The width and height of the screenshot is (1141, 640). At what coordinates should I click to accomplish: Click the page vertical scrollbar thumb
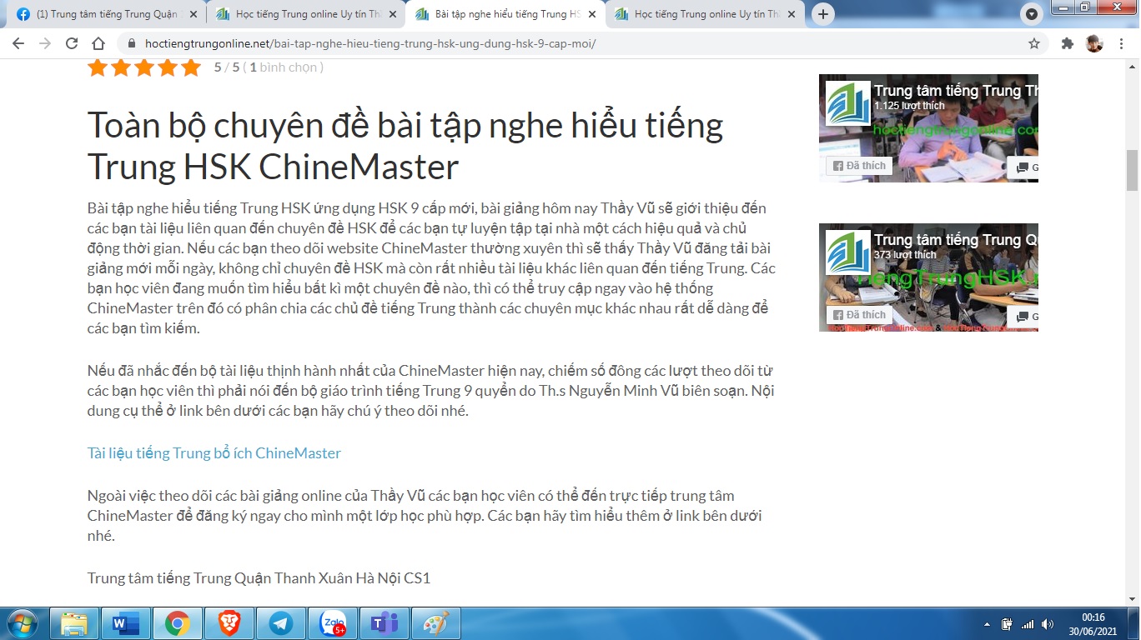(x=1132, y=170)
